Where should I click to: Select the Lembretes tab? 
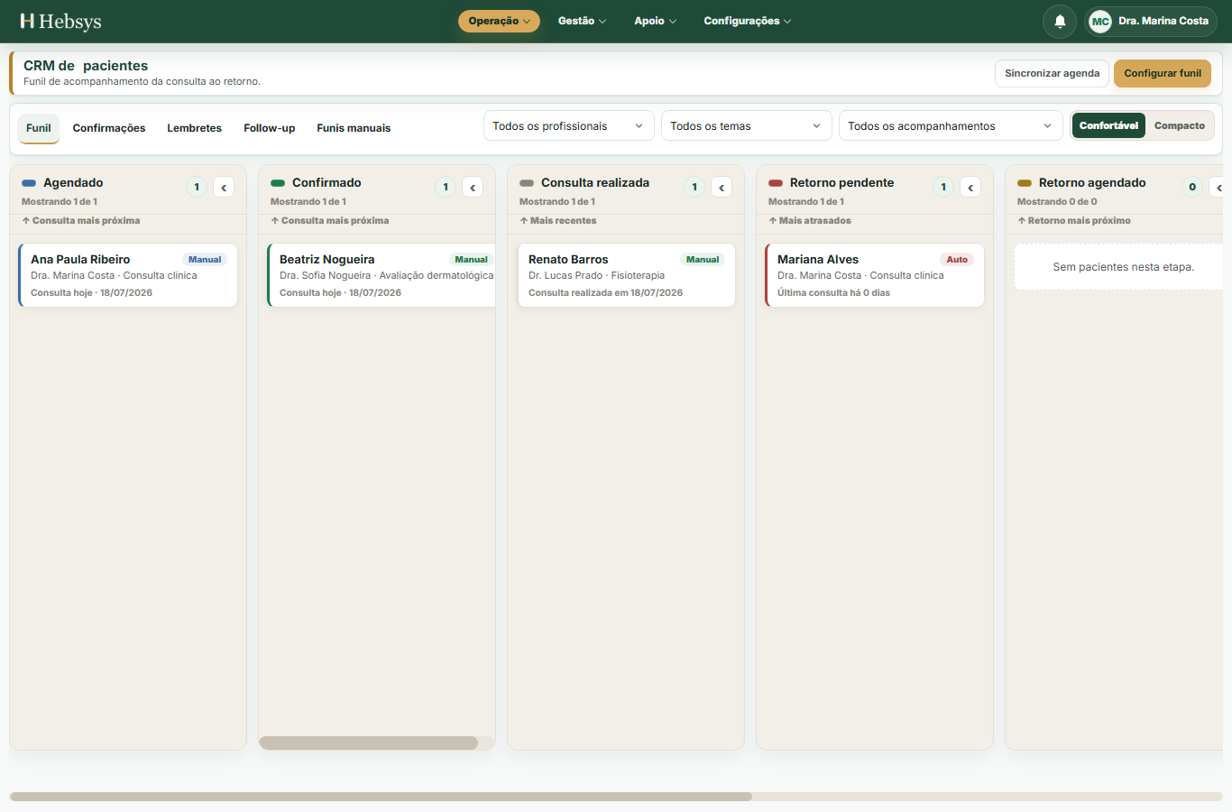pyautogui.click(x=194, y=128)
